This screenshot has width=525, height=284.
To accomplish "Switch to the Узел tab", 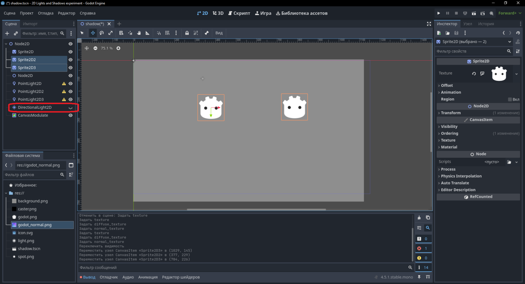I will point(468,24).
